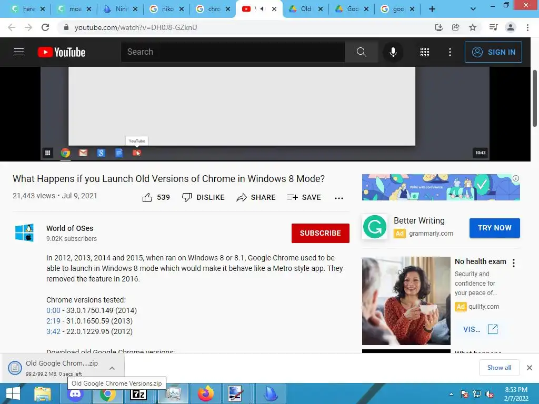Screen dimensions: 539x404
Task: Click the Grammarly logo in the ad
Action: pos(375,227)
